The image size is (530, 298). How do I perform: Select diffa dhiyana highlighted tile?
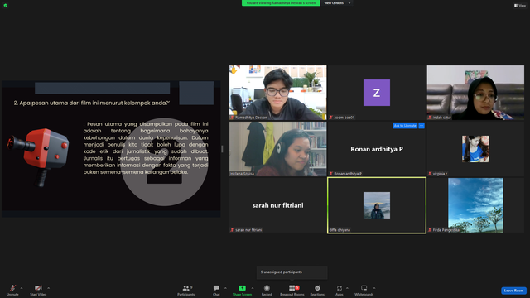[x=377, y=205]
